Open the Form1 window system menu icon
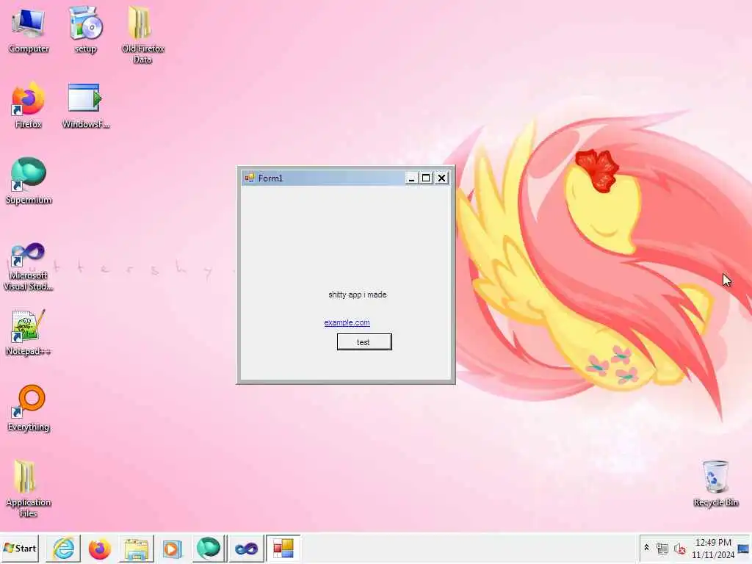This screenshot has height=564, width=752. click(x=250, y=178)
